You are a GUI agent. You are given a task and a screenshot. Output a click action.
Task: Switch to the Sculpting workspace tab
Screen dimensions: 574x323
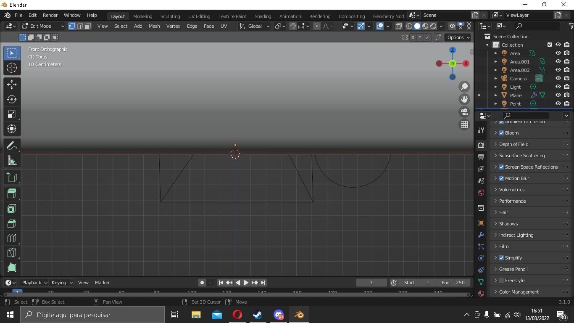coord(170,16)
